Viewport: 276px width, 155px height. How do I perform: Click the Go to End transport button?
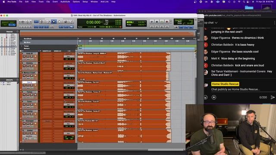167,27
